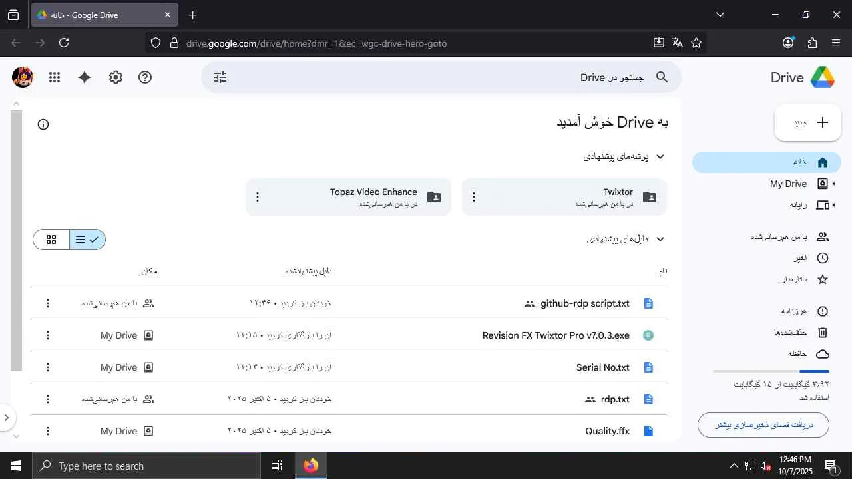Open Drive settings gear

(116, 77)
